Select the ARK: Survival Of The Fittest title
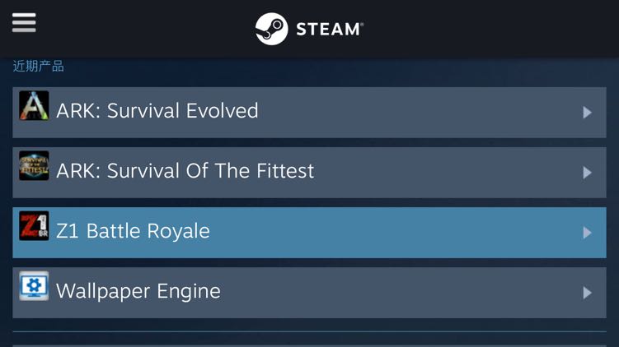This screenshot has height=347, width=619. pos(185,171)
